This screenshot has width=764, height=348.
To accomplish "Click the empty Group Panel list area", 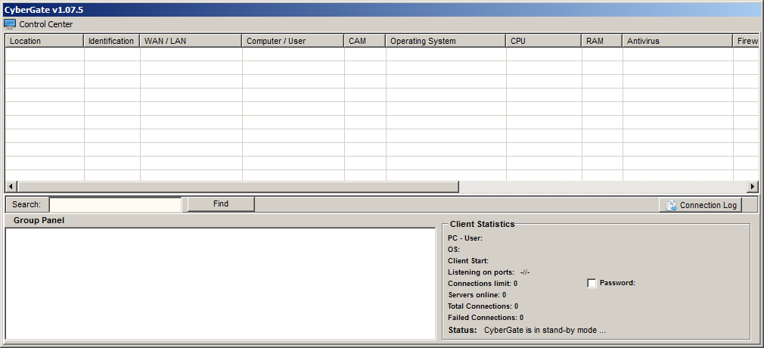I will (x=219, y=283).
